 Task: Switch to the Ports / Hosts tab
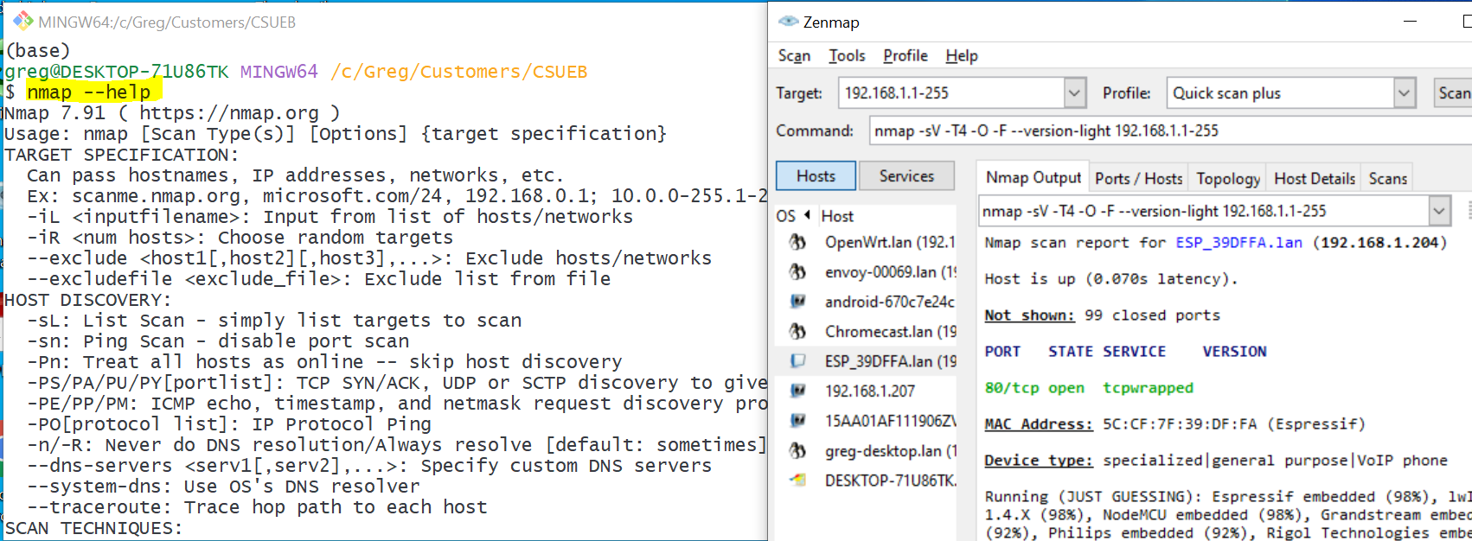click(x=1138, y=179)
